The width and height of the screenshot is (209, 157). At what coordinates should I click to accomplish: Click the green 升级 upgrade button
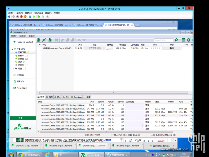(x=23, y=118)
